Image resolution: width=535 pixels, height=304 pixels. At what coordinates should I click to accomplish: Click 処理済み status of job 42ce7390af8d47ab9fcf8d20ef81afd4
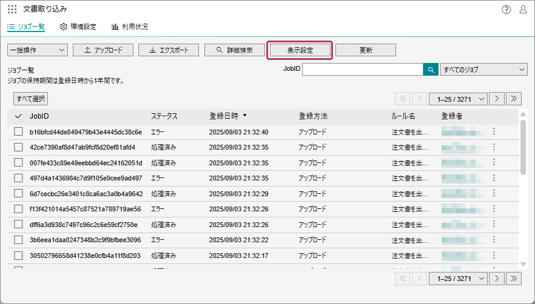(x=163, y=147)
